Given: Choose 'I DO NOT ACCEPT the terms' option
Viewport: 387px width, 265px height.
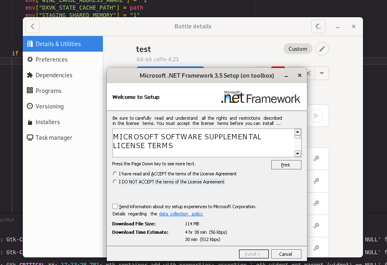Looking at the screenshot, I should click(115, 181).
